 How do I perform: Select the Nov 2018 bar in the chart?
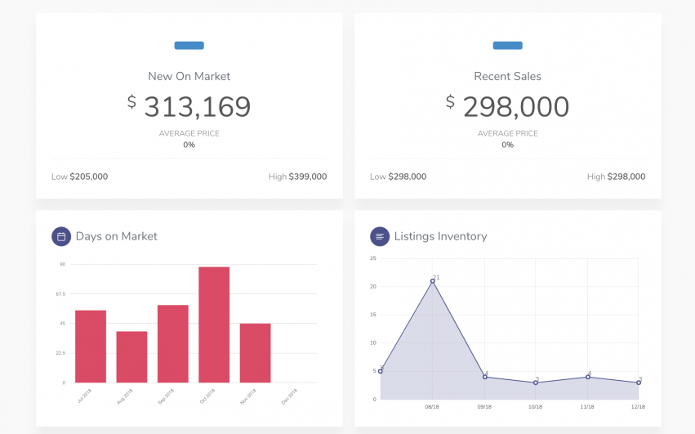click(x=256, y=353)
